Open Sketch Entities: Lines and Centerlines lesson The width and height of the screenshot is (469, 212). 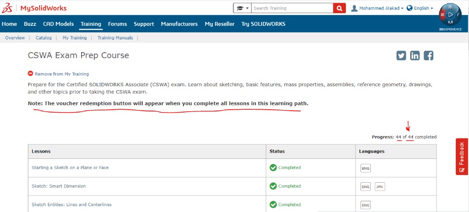(x=71, y=205)
